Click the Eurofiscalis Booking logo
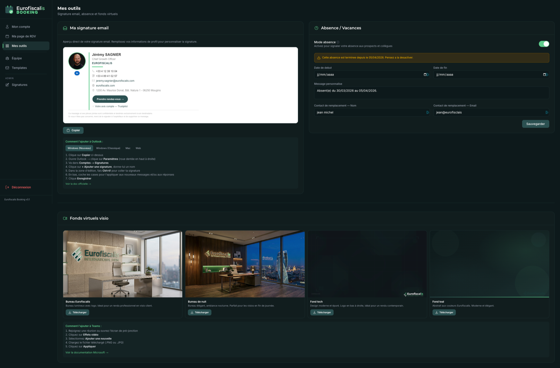This screenshot has width=560, height=368. (25, 10)
